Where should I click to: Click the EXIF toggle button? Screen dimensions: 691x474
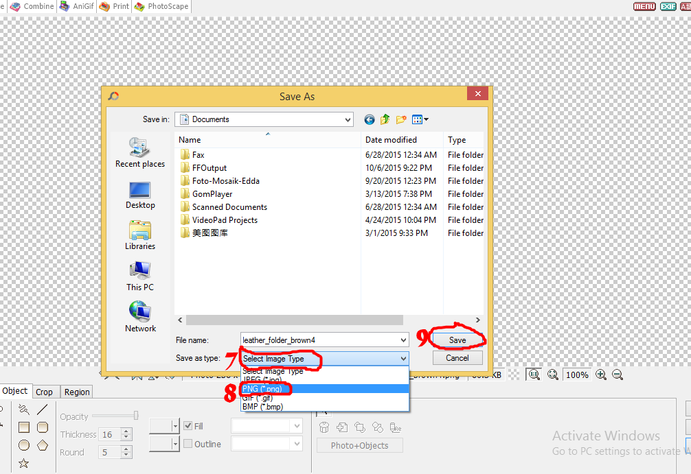668,5
